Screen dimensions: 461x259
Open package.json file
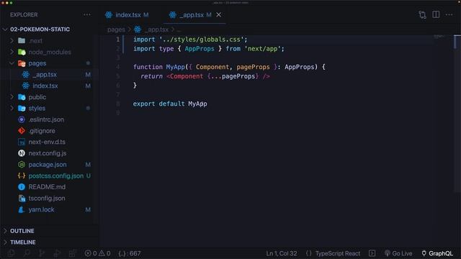click(x=48, y=165)
